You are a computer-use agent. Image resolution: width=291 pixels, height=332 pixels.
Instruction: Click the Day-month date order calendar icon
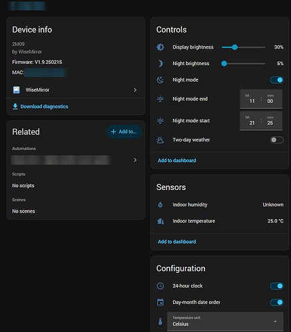click(160, 302)
